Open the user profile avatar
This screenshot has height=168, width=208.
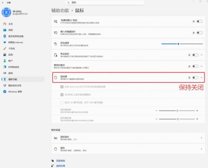[6, 12]
